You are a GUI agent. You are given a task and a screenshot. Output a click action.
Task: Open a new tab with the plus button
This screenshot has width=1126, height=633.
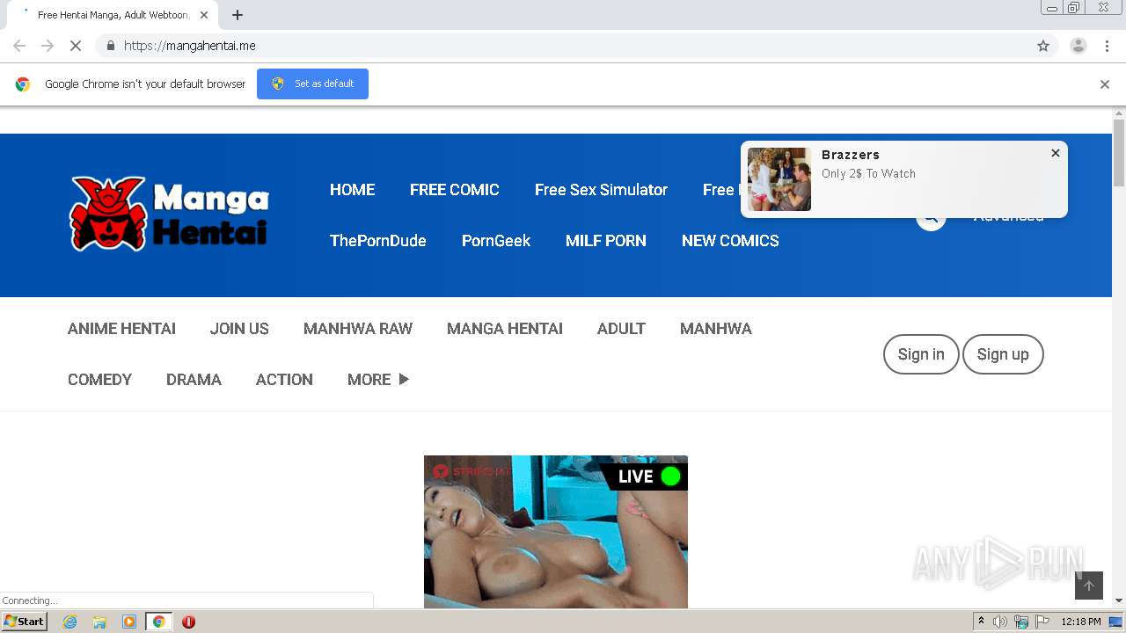[238, 15]
